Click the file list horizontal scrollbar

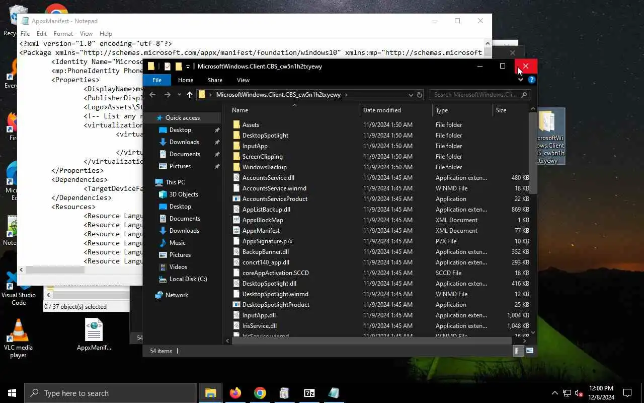(x=371, y=341)
